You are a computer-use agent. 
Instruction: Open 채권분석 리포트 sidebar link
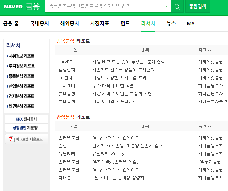click(22, 106)
